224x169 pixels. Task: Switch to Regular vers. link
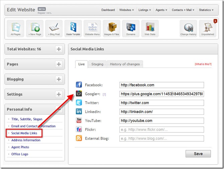pos(44,13)
